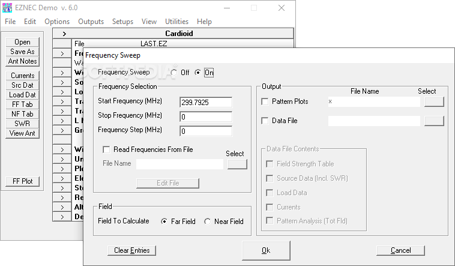Select the Far Field radio button
The height and width of the screenshot is (266, 455).
click(x=164, y=222)
